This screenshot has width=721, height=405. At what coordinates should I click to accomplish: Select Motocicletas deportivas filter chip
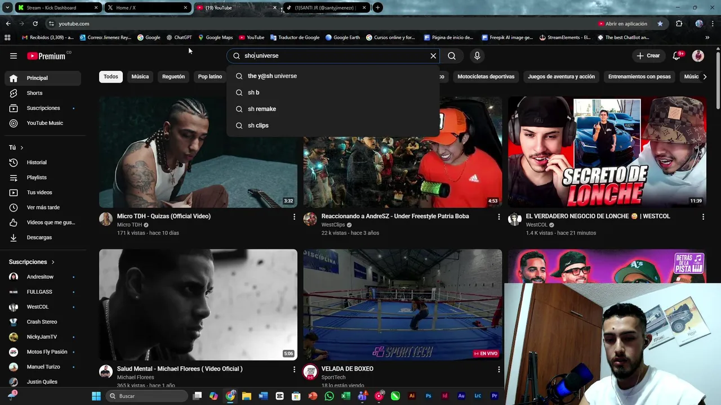coord(486,76)
